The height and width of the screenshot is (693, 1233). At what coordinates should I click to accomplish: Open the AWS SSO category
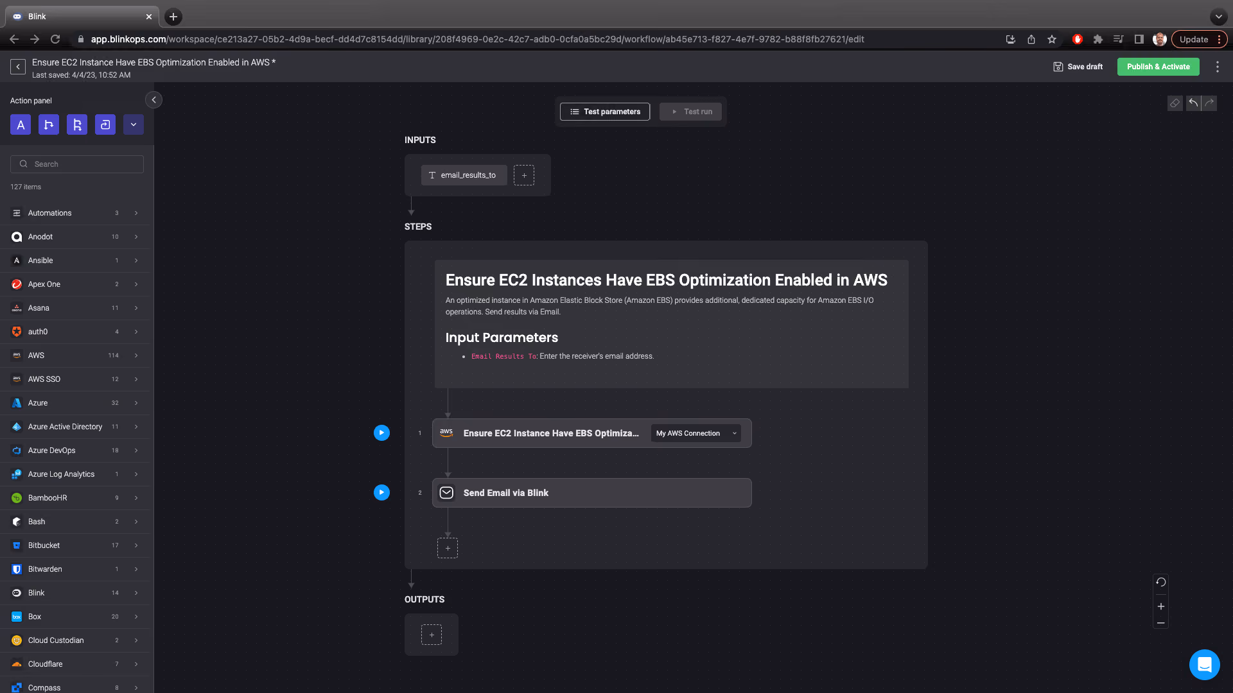coord(74,379)
